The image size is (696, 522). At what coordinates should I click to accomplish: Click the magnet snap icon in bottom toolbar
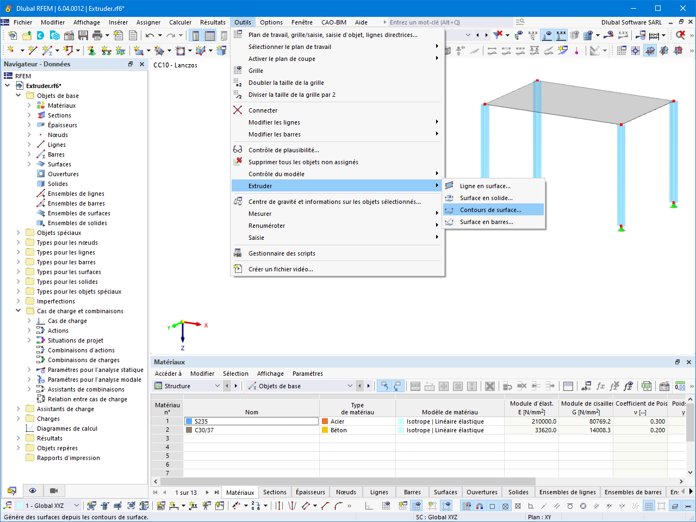coord(479,506)
